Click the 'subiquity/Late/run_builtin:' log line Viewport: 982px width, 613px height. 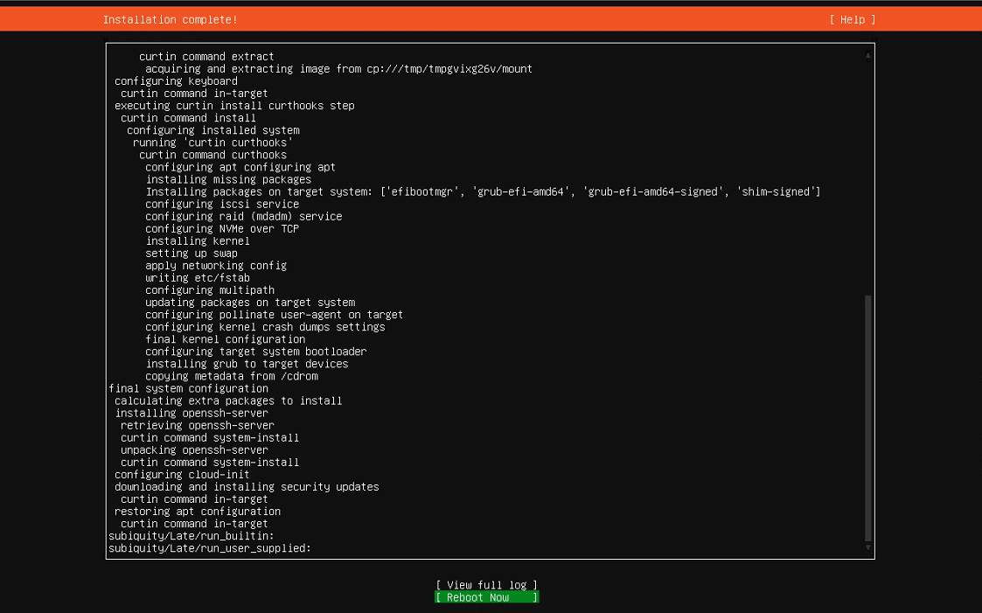[x=191, y=536]
